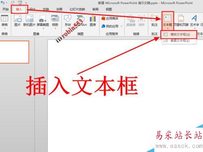Open the 切换 (Transitions) tab
Image resolution: width=203 pixels, height=152 pixels.
46,9
